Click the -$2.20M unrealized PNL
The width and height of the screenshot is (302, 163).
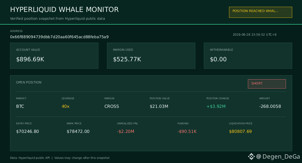point(126,131)
